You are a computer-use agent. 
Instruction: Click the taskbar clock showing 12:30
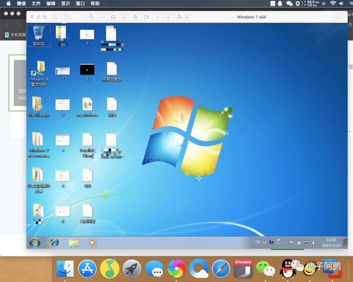331,242
